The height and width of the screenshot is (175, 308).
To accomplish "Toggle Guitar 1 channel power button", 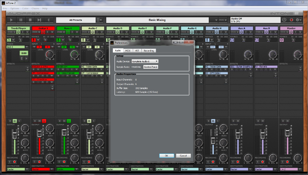I will click(x=43, y=32).
